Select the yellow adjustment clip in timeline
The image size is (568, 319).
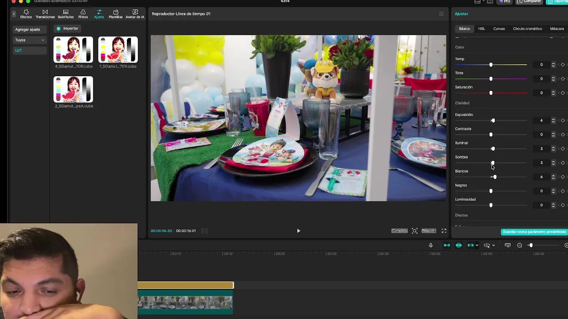coord(185,285)
